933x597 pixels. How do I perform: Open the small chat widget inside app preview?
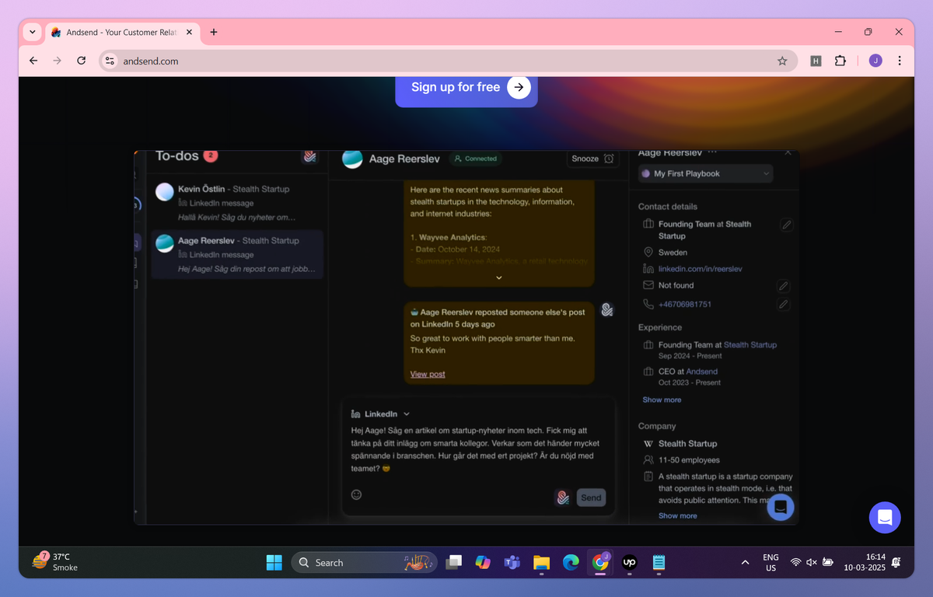pos(781,507)
